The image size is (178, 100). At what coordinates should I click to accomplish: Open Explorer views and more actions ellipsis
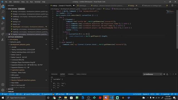tap(46, 6)
